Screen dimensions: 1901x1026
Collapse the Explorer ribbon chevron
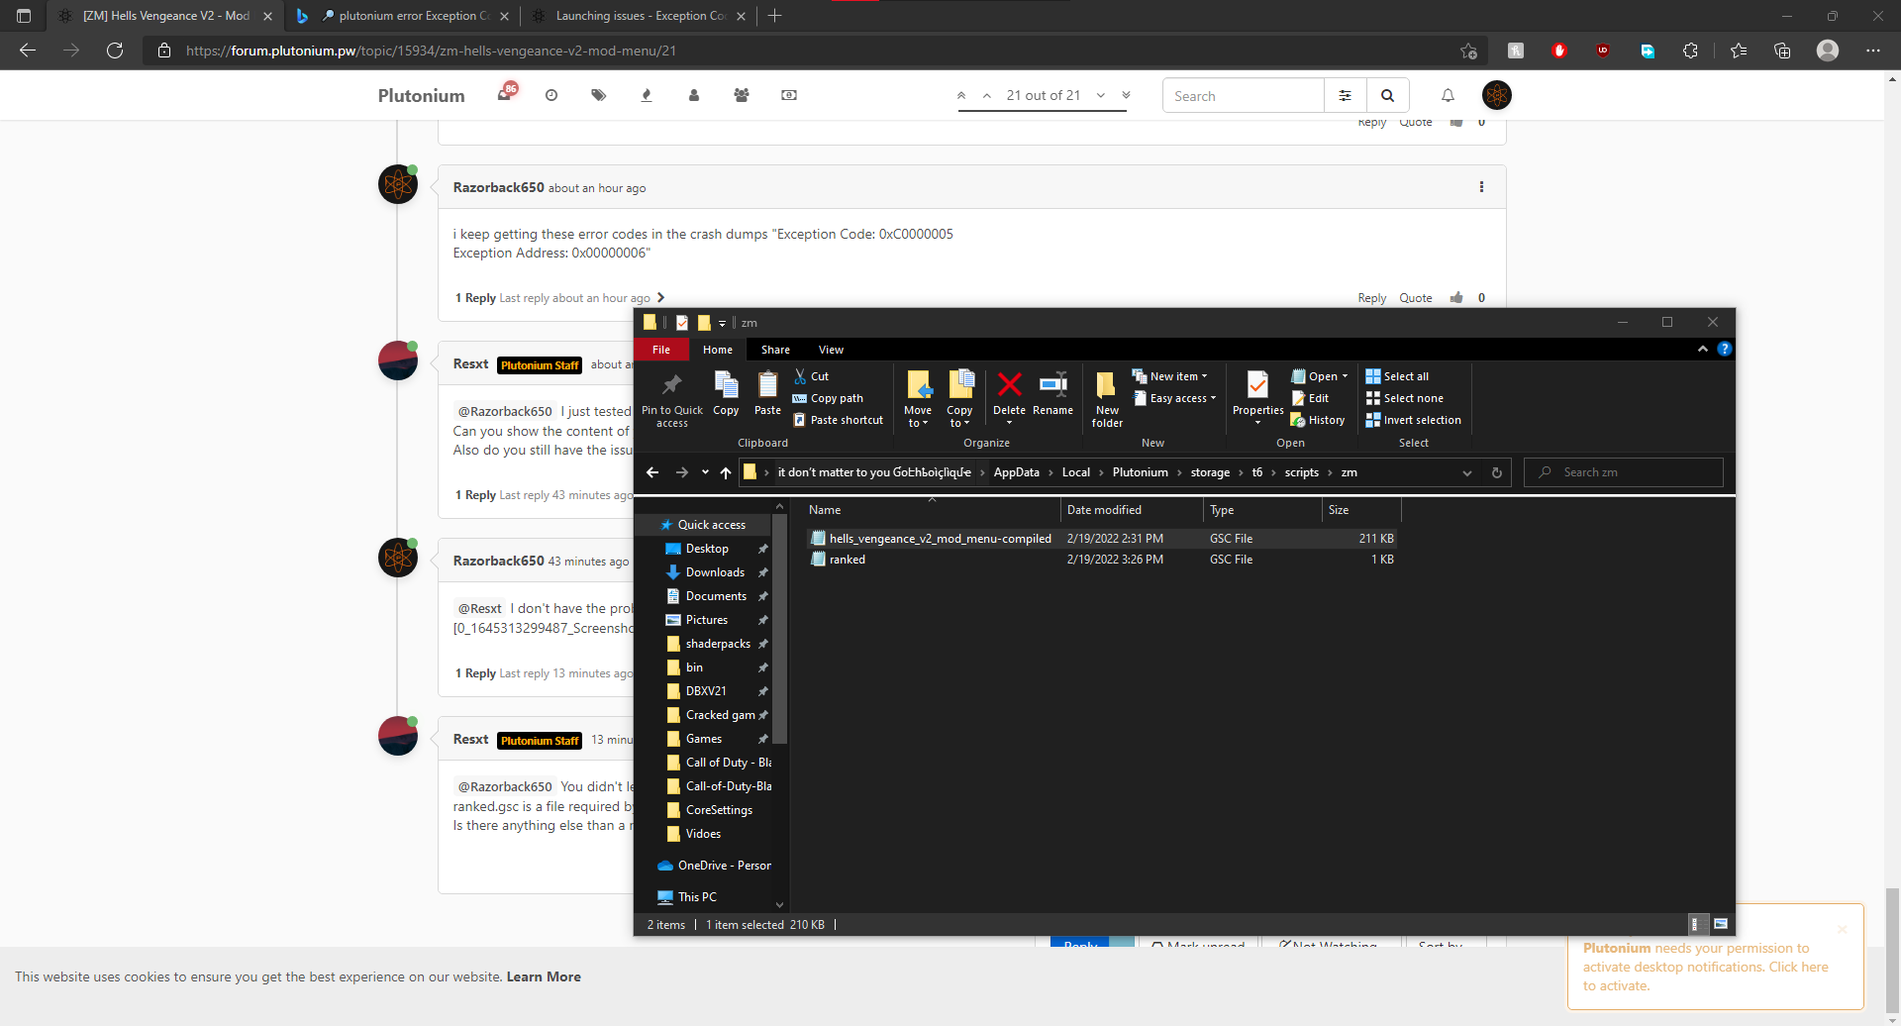click(1702, 349)
